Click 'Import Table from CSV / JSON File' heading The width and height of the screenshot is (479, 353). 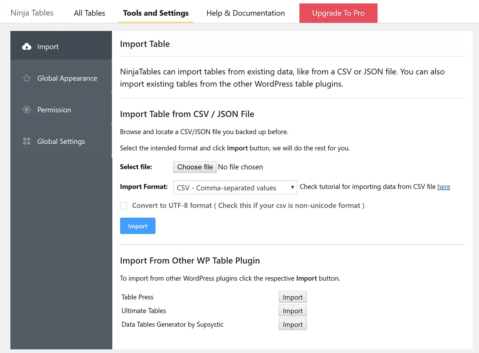click(x=187, y=114)
